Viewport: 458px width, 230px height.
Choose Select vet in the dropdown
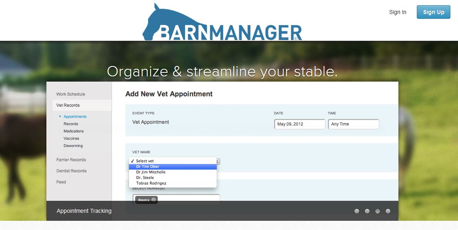click(173, 161)
